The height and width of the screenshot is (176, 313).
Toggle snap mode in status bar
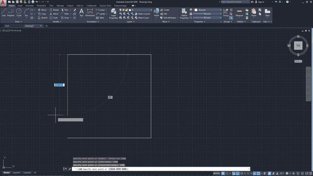pos(227,174)
